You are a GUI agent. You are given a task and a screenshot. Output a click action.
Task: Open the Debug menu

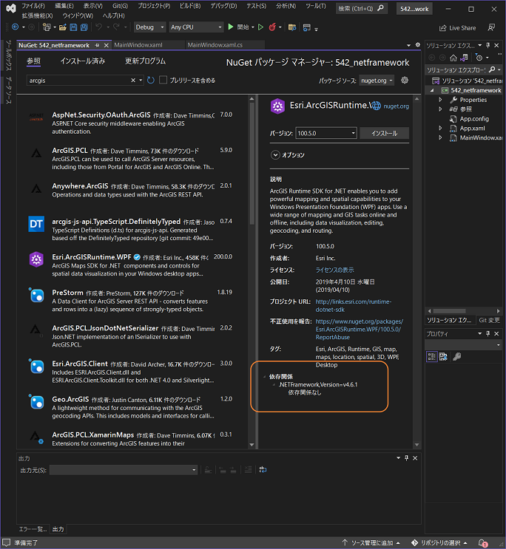pyautogui.click(x=223, y=6)
